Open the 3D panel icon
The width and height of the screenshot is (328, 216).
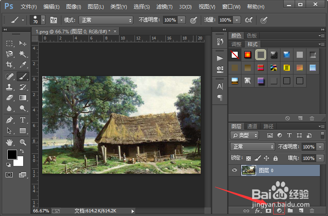(x=220, y=69)
